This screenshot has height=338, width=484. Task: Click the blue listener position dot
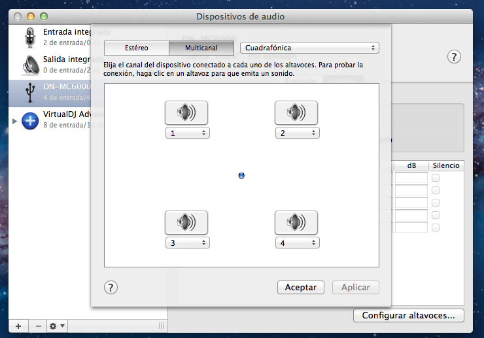point(241,176)
